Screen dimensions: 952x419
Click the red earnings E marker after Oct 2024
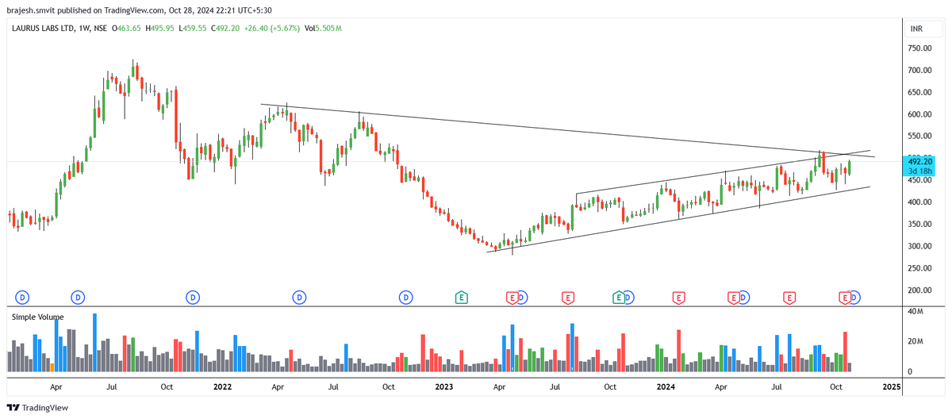[846, 298]
